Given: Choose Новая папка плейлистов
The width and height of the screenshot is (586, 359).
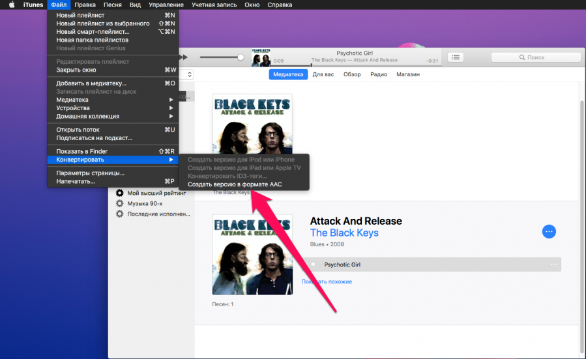Looking at the screenshot, I should [x=113, y=40].
